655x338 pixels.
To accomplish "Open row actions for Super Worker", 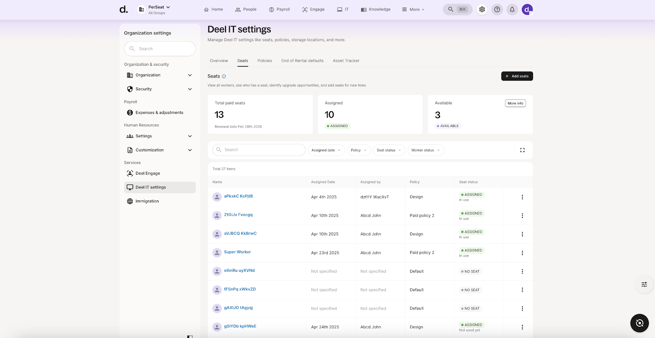I will coord(522,253).
